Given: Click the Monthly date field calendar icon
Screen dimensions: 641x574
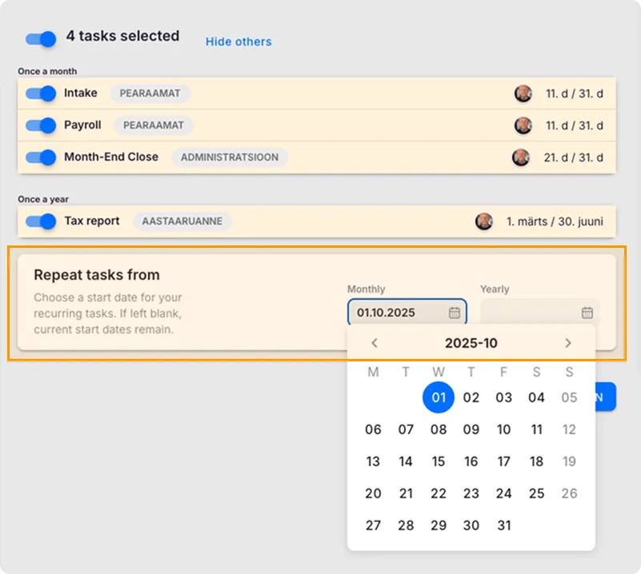Looking at the screenshot, I should click(454, 313).
